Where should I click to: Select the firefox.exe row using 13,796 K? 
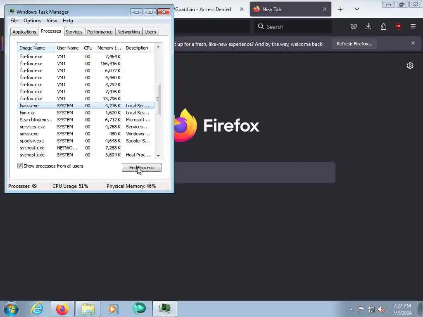click(x=86, y=99)
